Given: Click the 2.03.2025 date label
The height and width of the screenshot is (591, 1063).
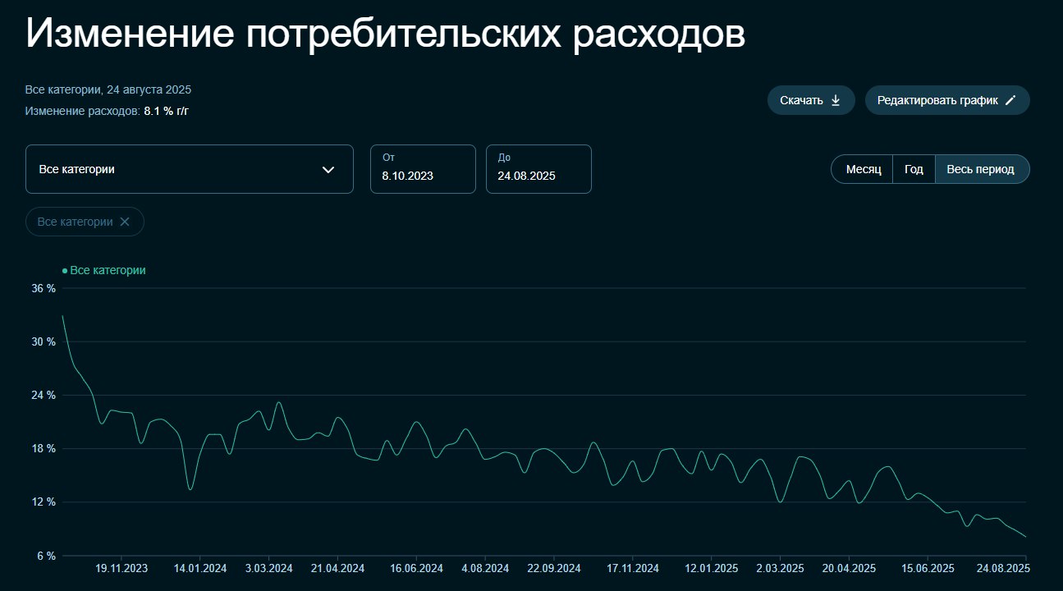Looking at the screenshot, I should [781, 568].
